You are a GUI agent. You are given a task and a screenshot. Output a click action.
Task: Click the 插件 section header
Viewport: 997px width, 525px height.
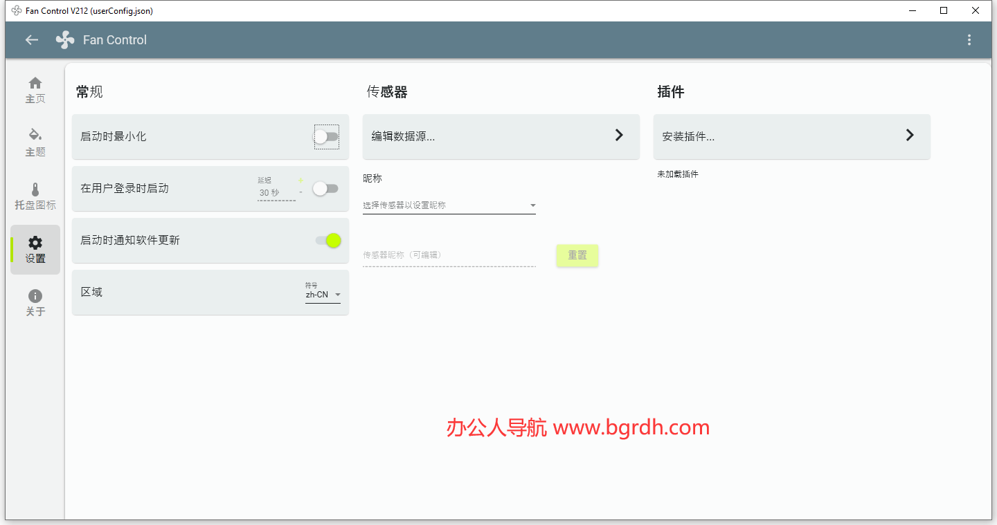coord(670,91)
